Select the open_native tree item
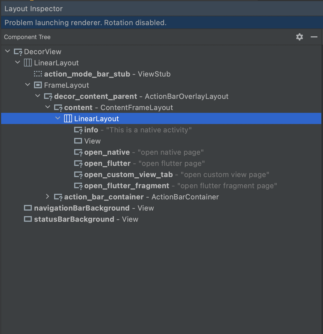 point(107,152)
